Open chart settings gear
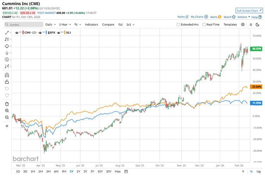 click(x=243, y=25)
